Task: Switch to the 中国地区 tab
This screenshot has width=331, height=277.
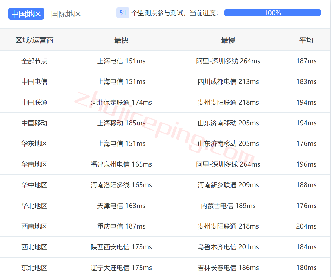Action: [26, 14]
